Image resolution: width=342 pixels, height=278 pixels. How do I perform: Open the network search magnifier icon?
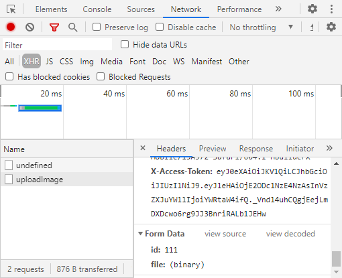(73, 27)
